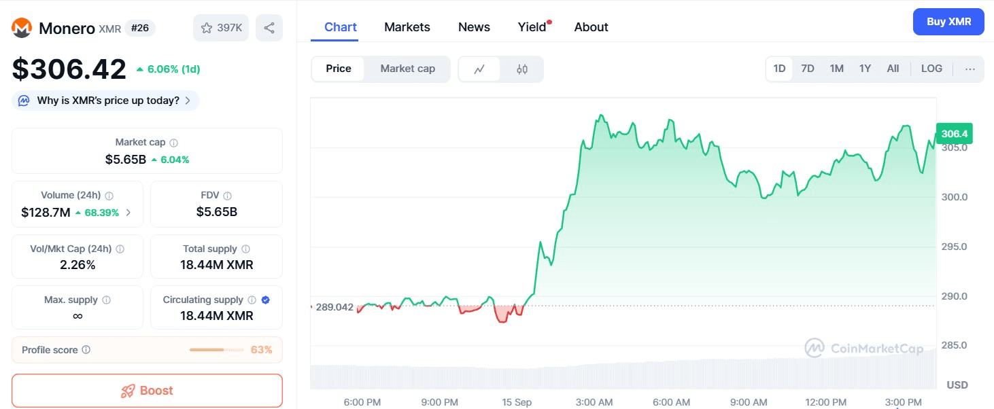This screenshot has height=409, width=994.
Task: Open the chart more options menu
Action: point(970,69)
